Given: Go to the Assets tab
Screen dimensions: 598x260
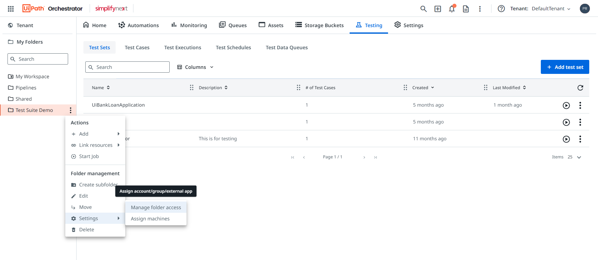Looking at the screenshot, I should click(x=271, y=25).
